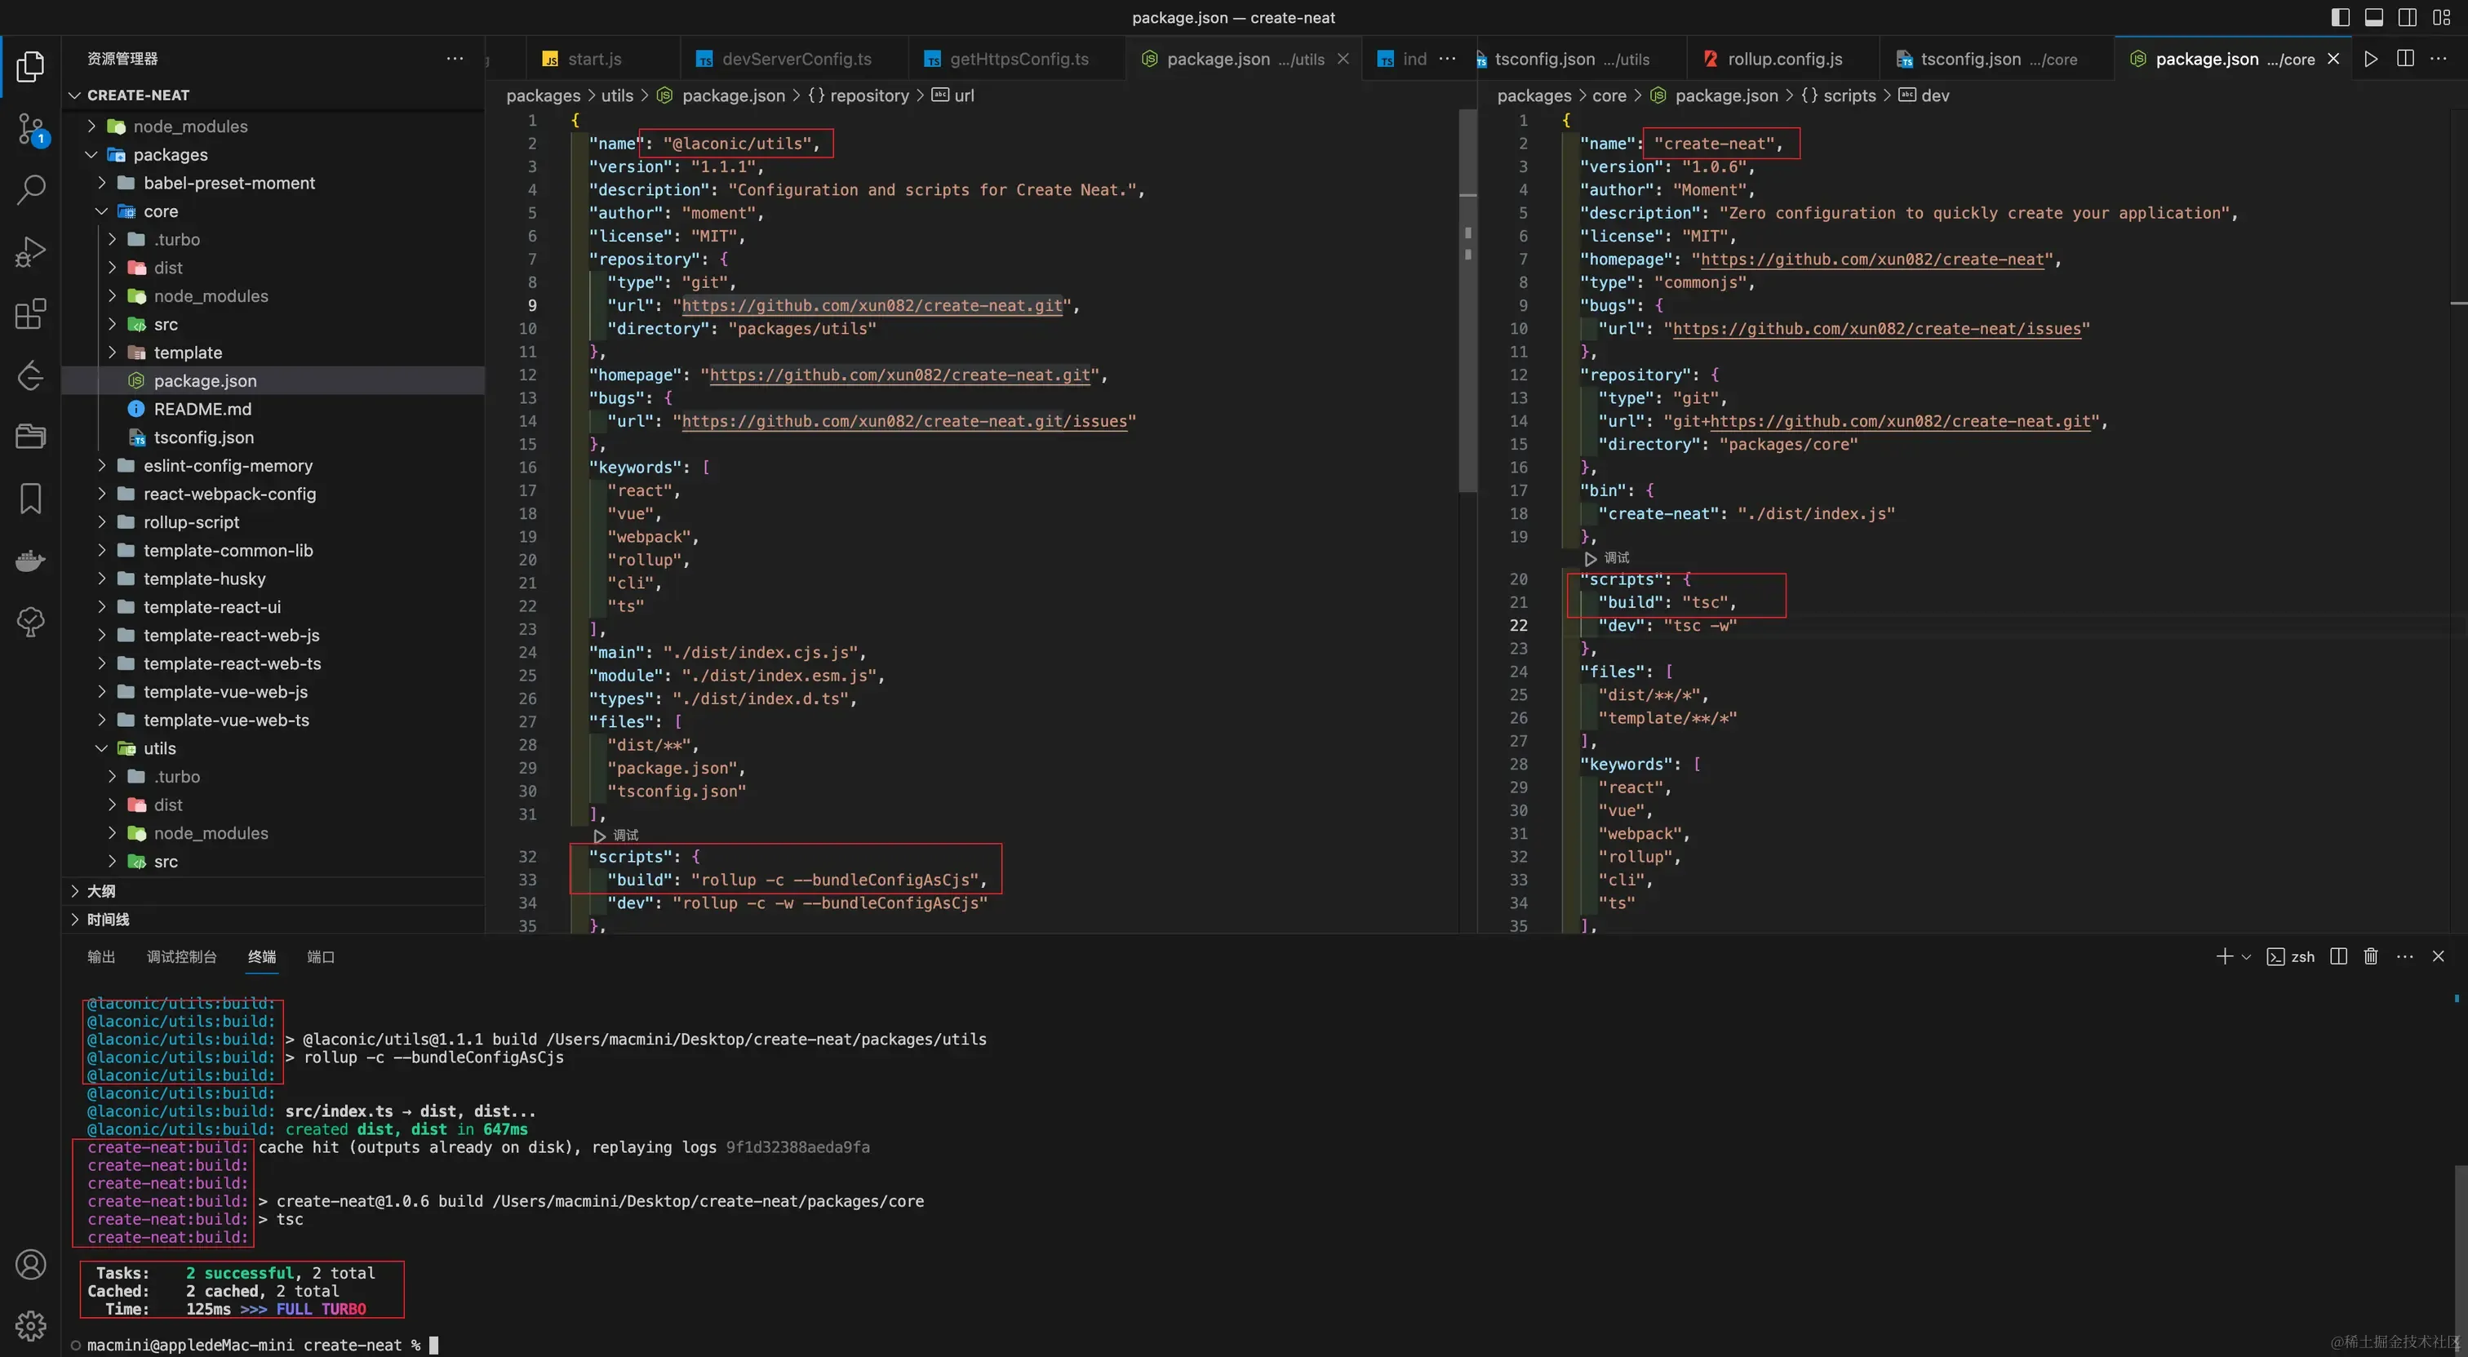Screen dimensions: 2468x1357
Task: Open new terminal profile dropdown arrow
Action: [x=2247, y=956]
